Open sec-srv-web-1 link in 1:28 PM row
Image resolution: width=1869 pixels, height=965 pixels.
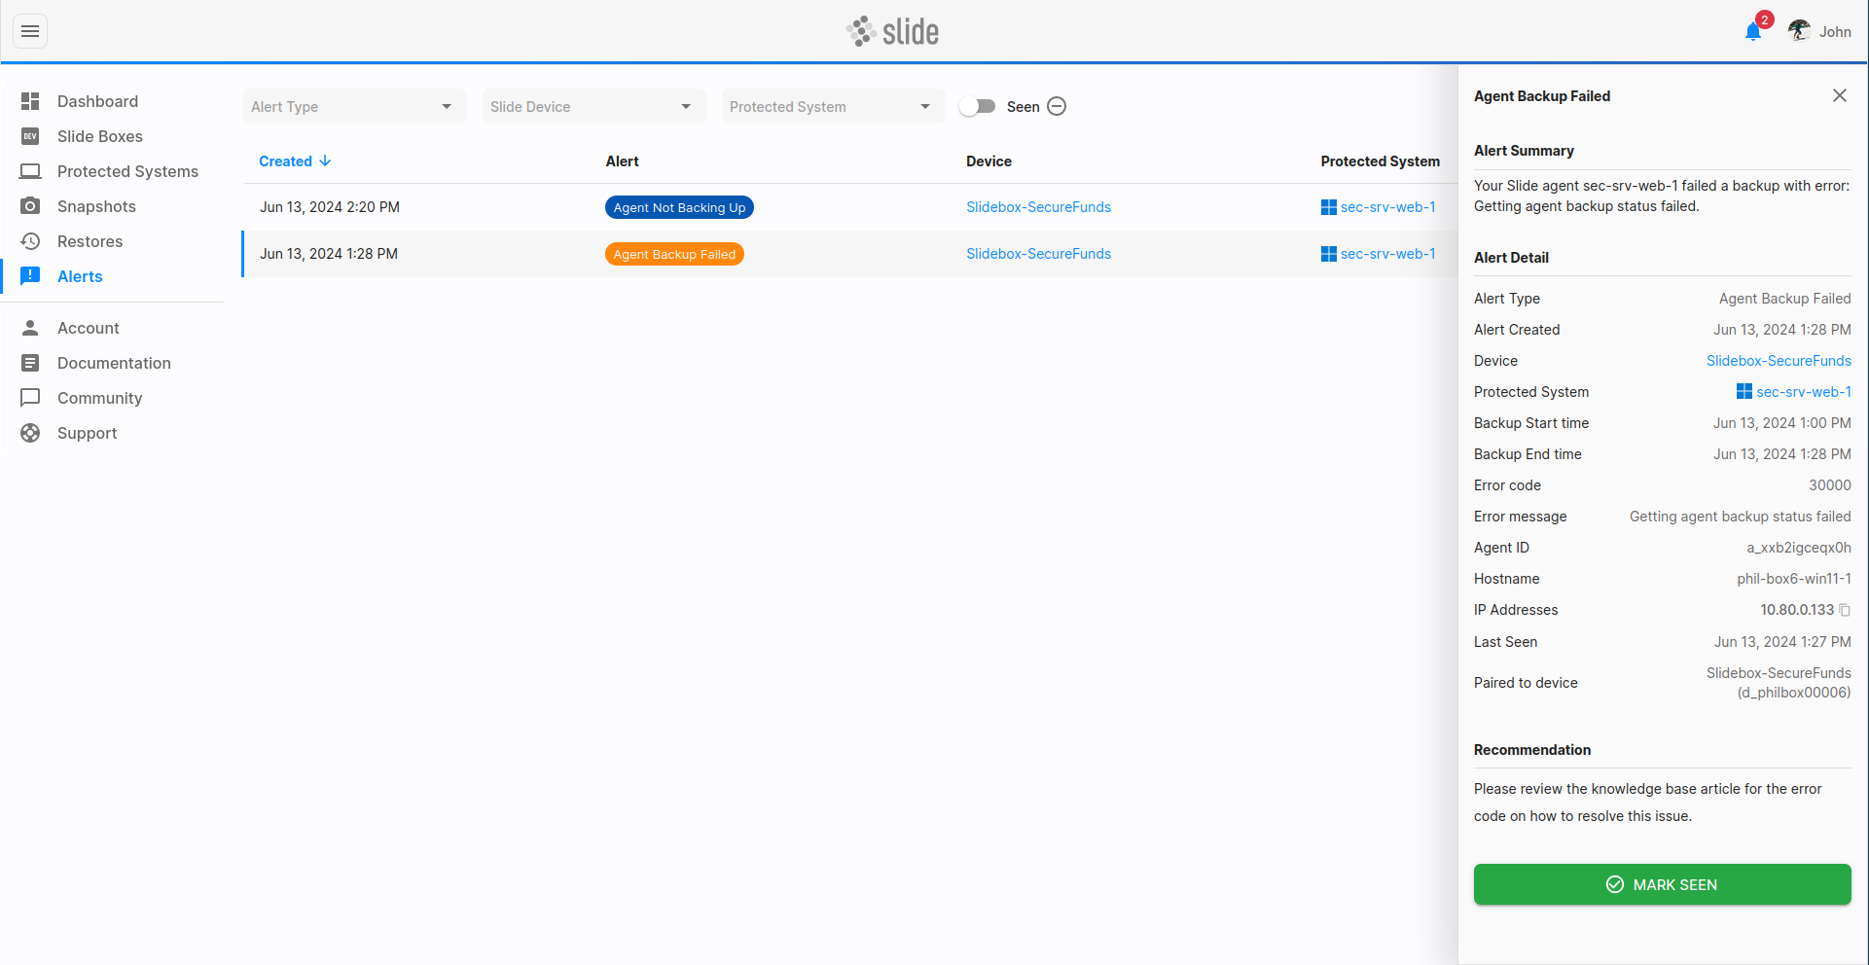coord(1387,254)
